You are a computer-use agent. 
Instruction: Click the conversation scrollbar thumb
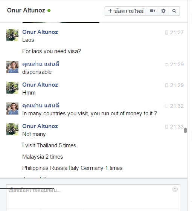tap(185, 130)
